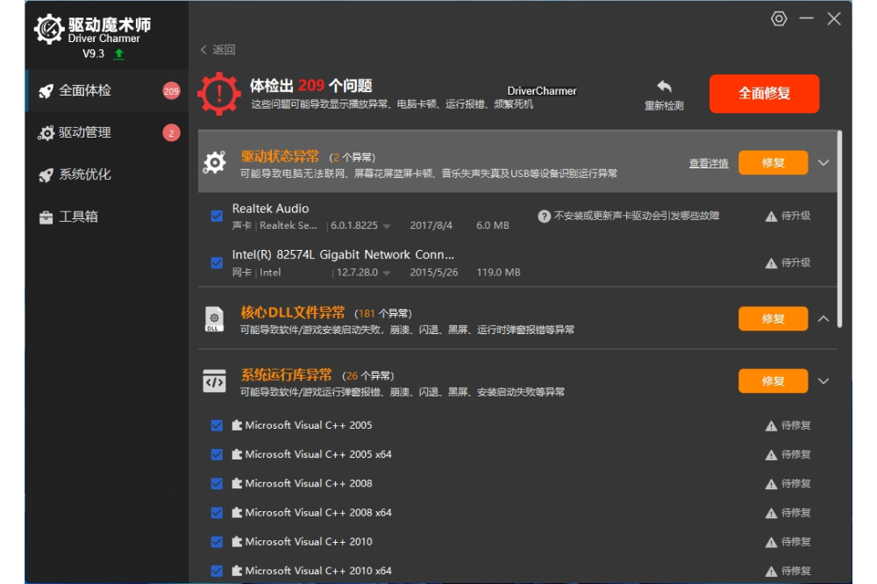Viewport: 877px width, 584px height.
Task: Open Realtek Audio version 6.0.1.8225 dropdown
Action: click(387, 226)
